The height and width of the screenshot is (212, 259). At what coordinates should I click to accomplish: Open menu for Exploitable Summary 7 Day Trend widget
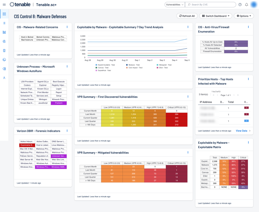coord(188,27)
